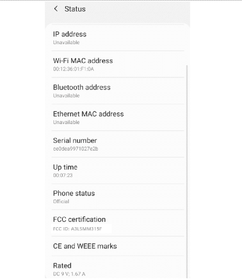The image size is (242, 280).
Task: Tap the 00:07:23 up time value
Action: [x=63, y=175]
